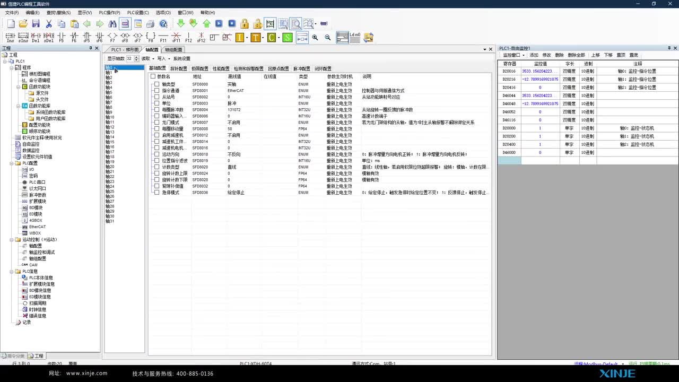The width and height of the screenshot is (679, 382).
Task: Check the 运动方向 parameter checkbox
Action: point(157,154)
